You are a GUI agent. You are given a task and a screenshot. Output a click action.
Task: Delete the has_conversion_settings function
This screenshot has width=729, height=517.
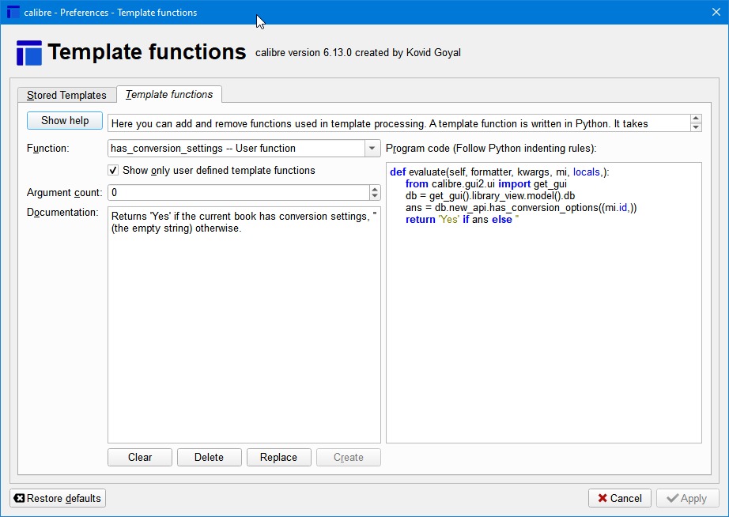[210, 458]
